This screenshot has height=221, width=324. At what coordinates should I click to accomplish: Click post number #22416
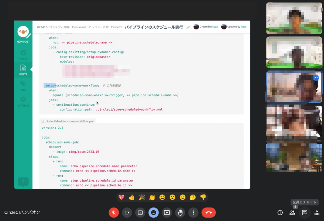(x=42, y=27)
